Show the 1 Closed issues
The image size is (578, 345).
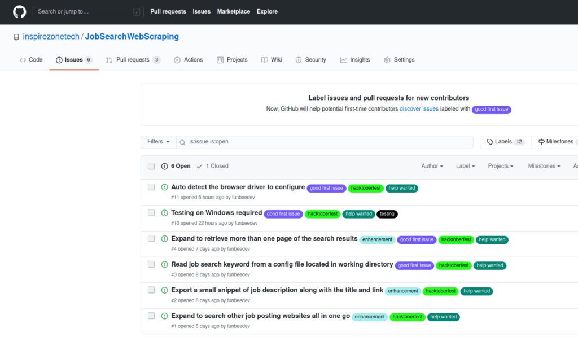point(213,166)
